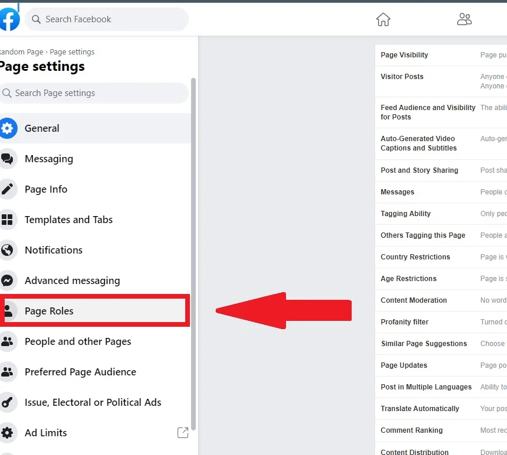Click the Search Facebook field
The width and height of the screenshot is (507, 455).
coord(107,19)
